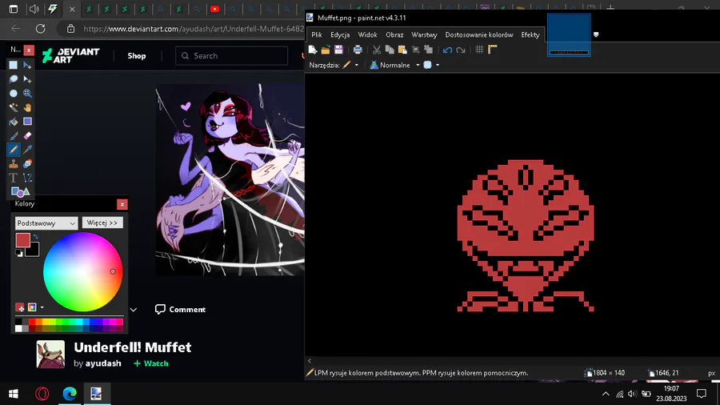Click the DeviantArt Search field

point(231,55)
